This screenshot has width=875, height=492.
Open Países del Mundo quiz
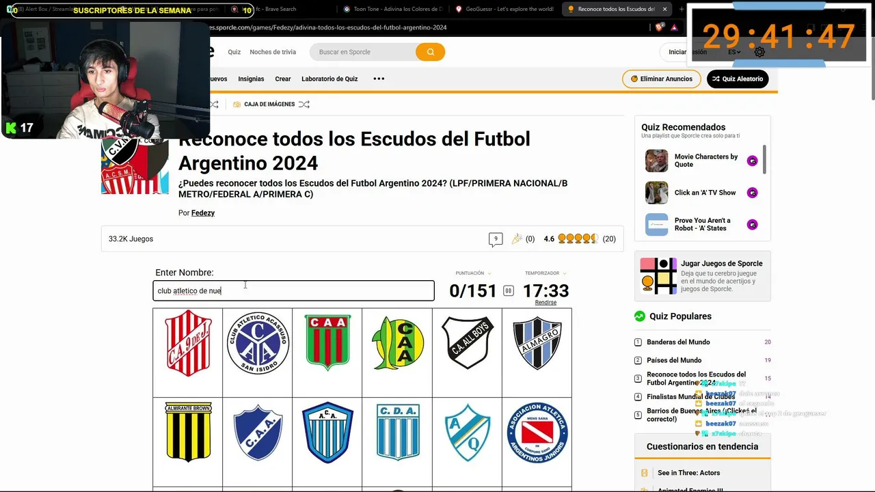pyautogui.click(x=674, y=360)
